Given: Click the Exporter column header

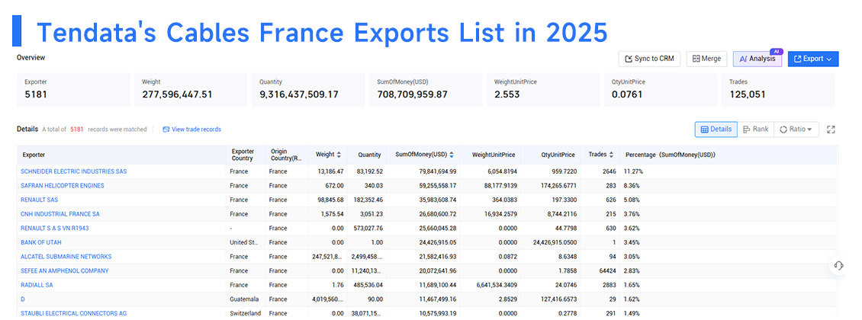Looking at the screenshot, I should coord(122,155).
